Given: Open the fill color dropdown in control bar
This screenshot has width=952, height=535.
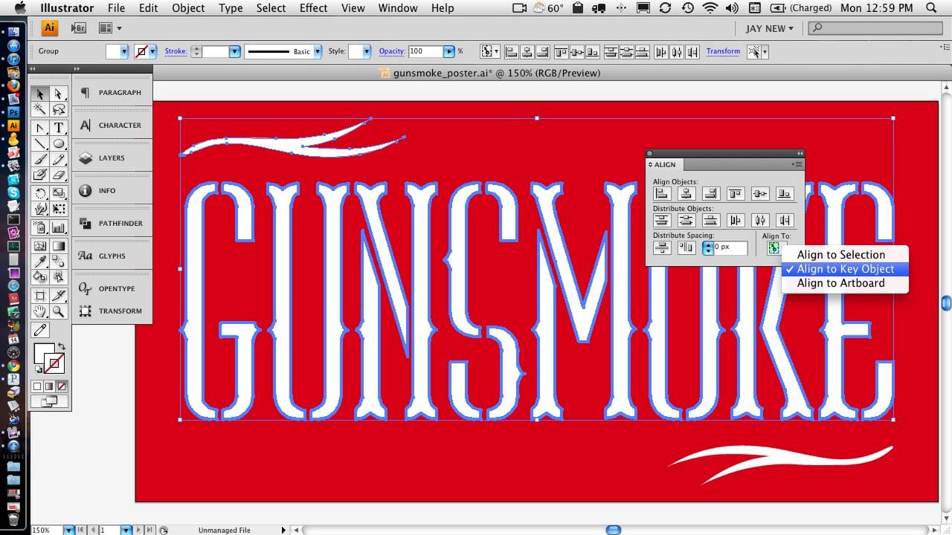Looking at the screenshot, I should pyautogui.click(x=123, y=51).
